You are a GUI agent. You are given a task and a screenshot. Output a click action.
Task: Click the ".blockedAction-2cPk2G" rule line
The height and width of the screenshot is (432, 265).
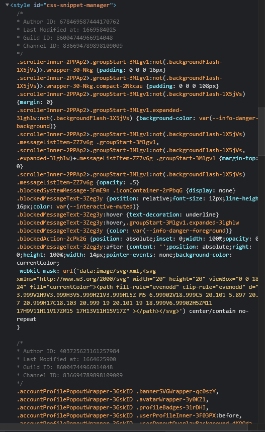[137, 239]
